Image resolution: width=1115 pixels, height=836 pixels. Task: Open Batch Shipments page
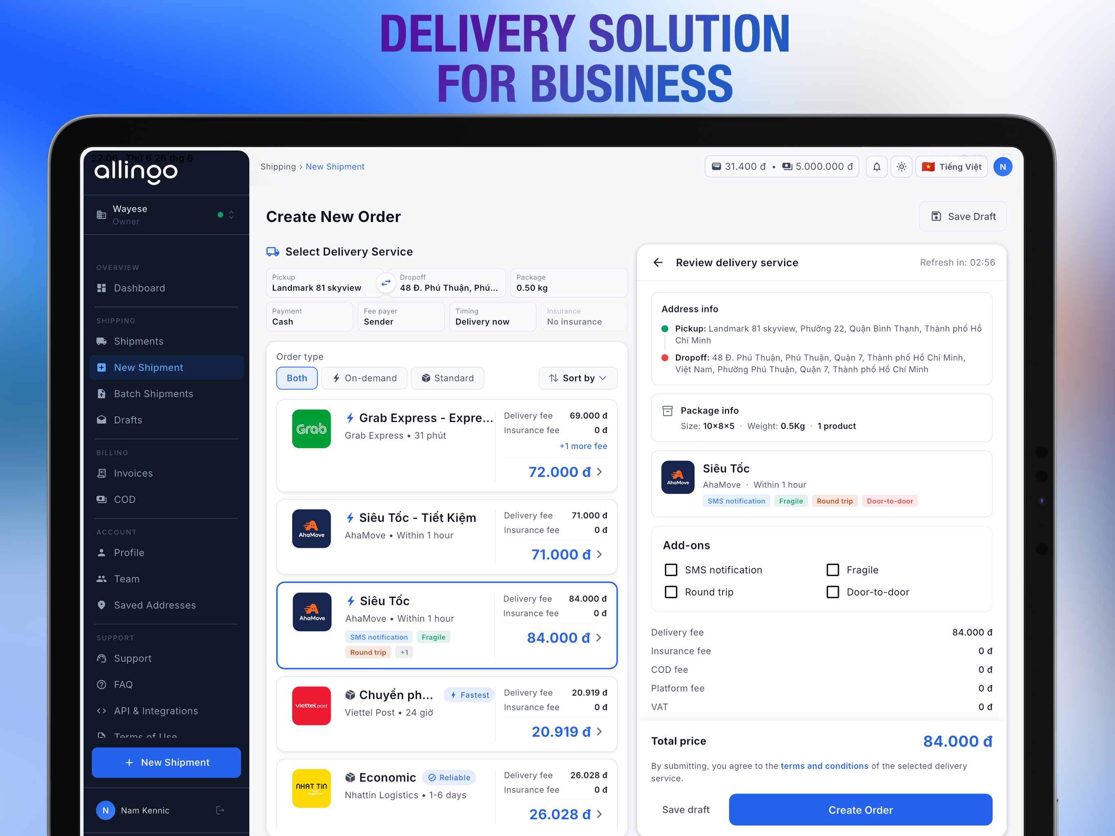pyautogui.click(x=167, y=394)
